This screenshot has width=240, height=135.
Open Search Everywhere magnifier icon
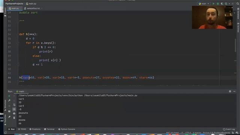tap(238, 4)
